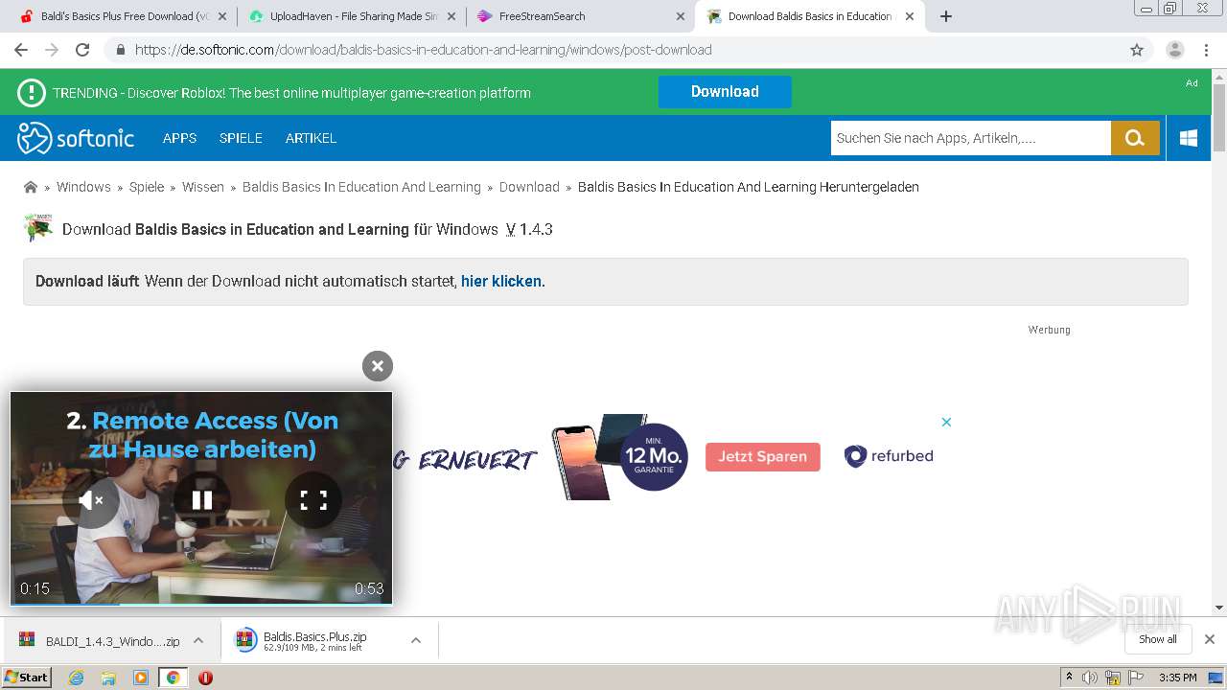Unmute the video ad
Screen dimensions: 1227x690
point(91,500)
